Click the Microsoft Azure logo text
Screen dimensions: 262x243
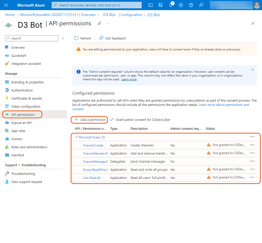click(x=31, y=5)
